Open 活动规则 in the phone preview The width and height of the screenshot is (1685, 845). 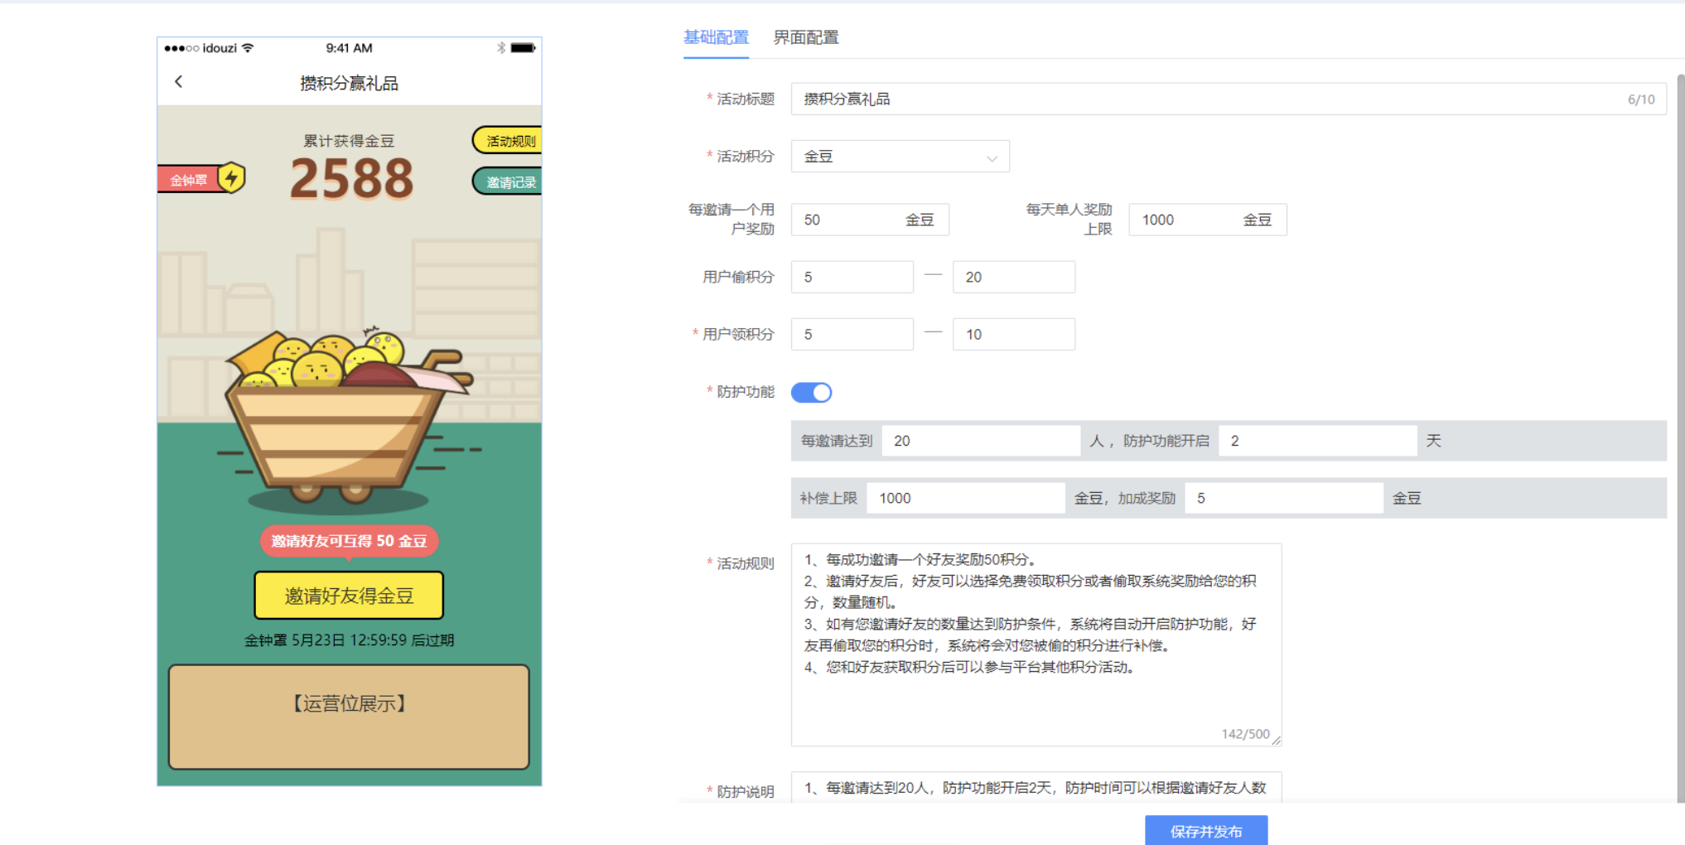tap(509, 141)
